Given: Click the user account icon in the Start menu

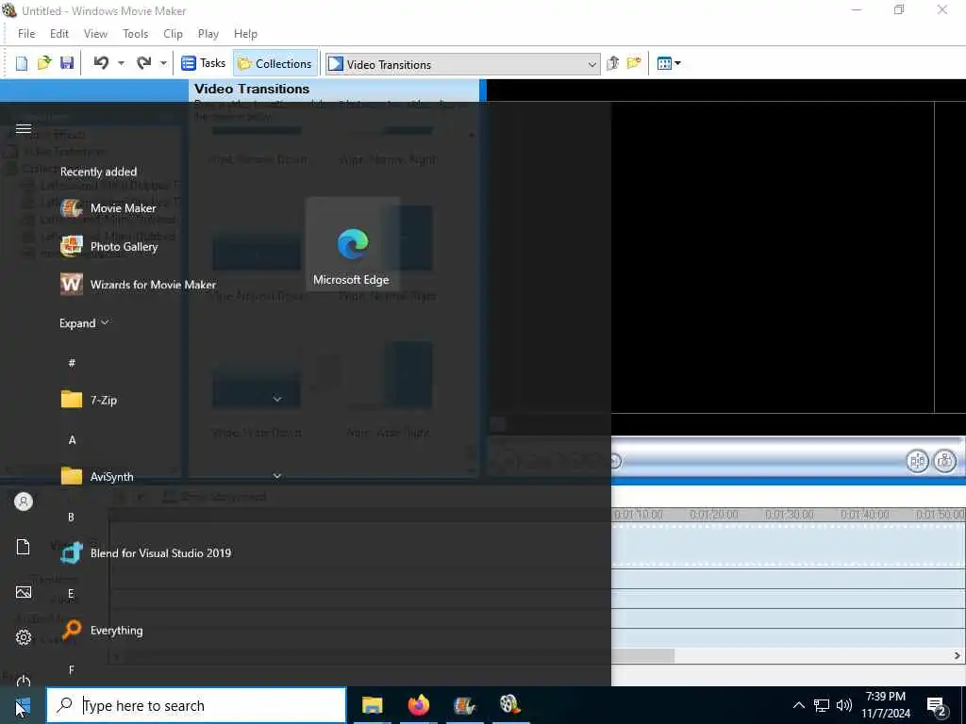Looking at the screenshot, I should point(24,502).
